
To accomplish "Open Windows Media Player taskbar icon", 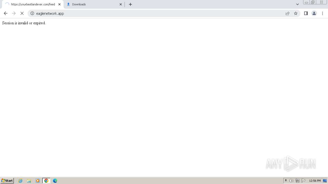I will pyautogui.click(x=38, y=181).
